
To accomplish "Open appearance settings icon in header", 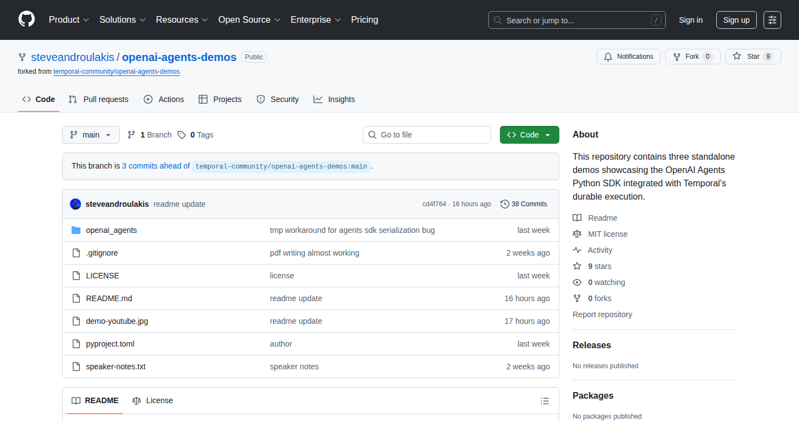I will point(772,20).
